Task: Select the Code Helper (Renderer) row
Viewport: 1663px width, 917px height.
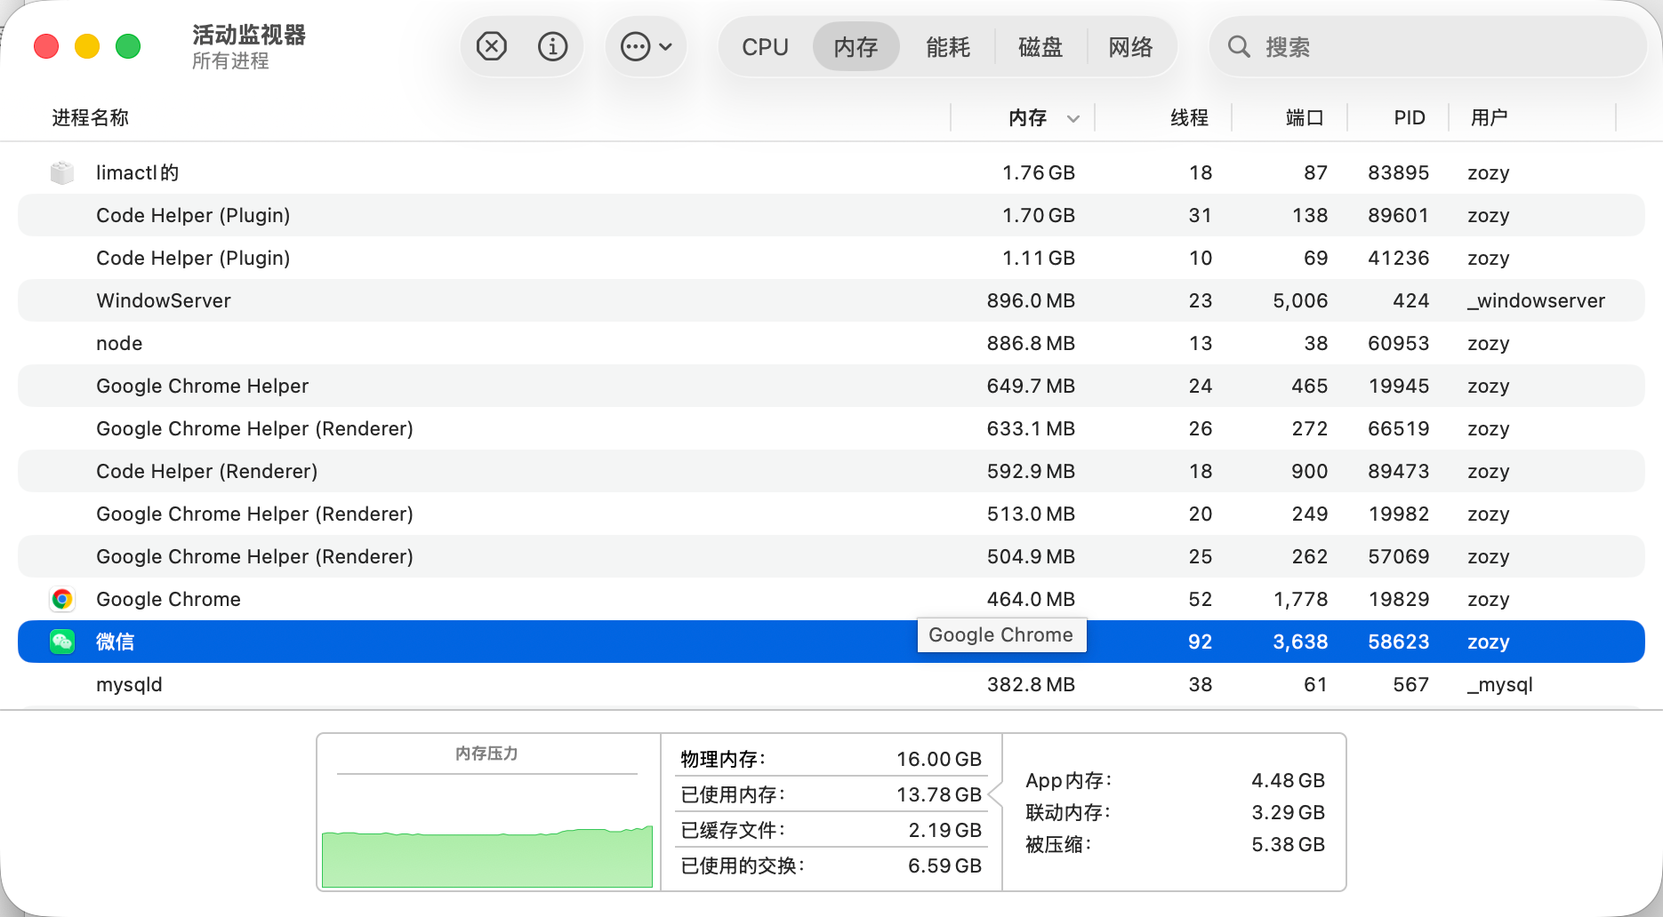Action: 831,471
